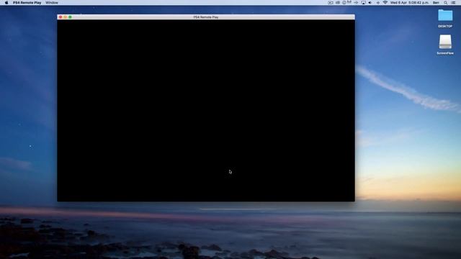
Task: Open Spotlight search magnifier
Action: coord(446,3)
